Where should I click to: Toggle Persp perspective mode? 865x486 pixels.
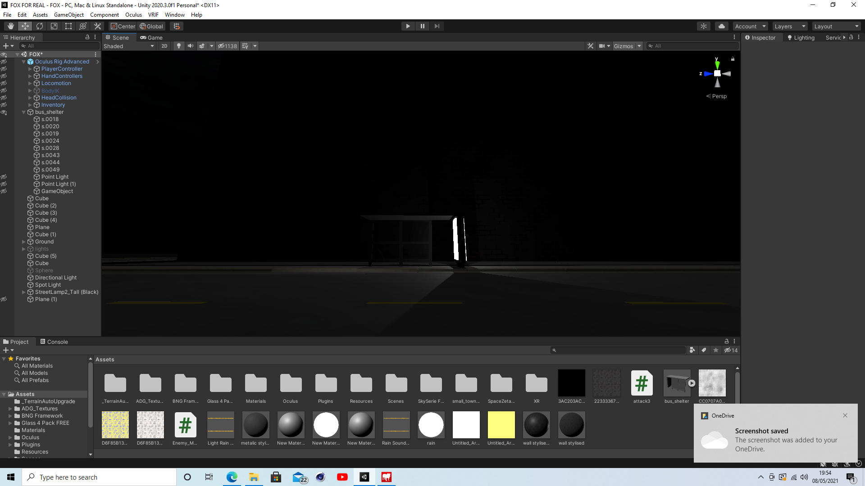(716, 96)
